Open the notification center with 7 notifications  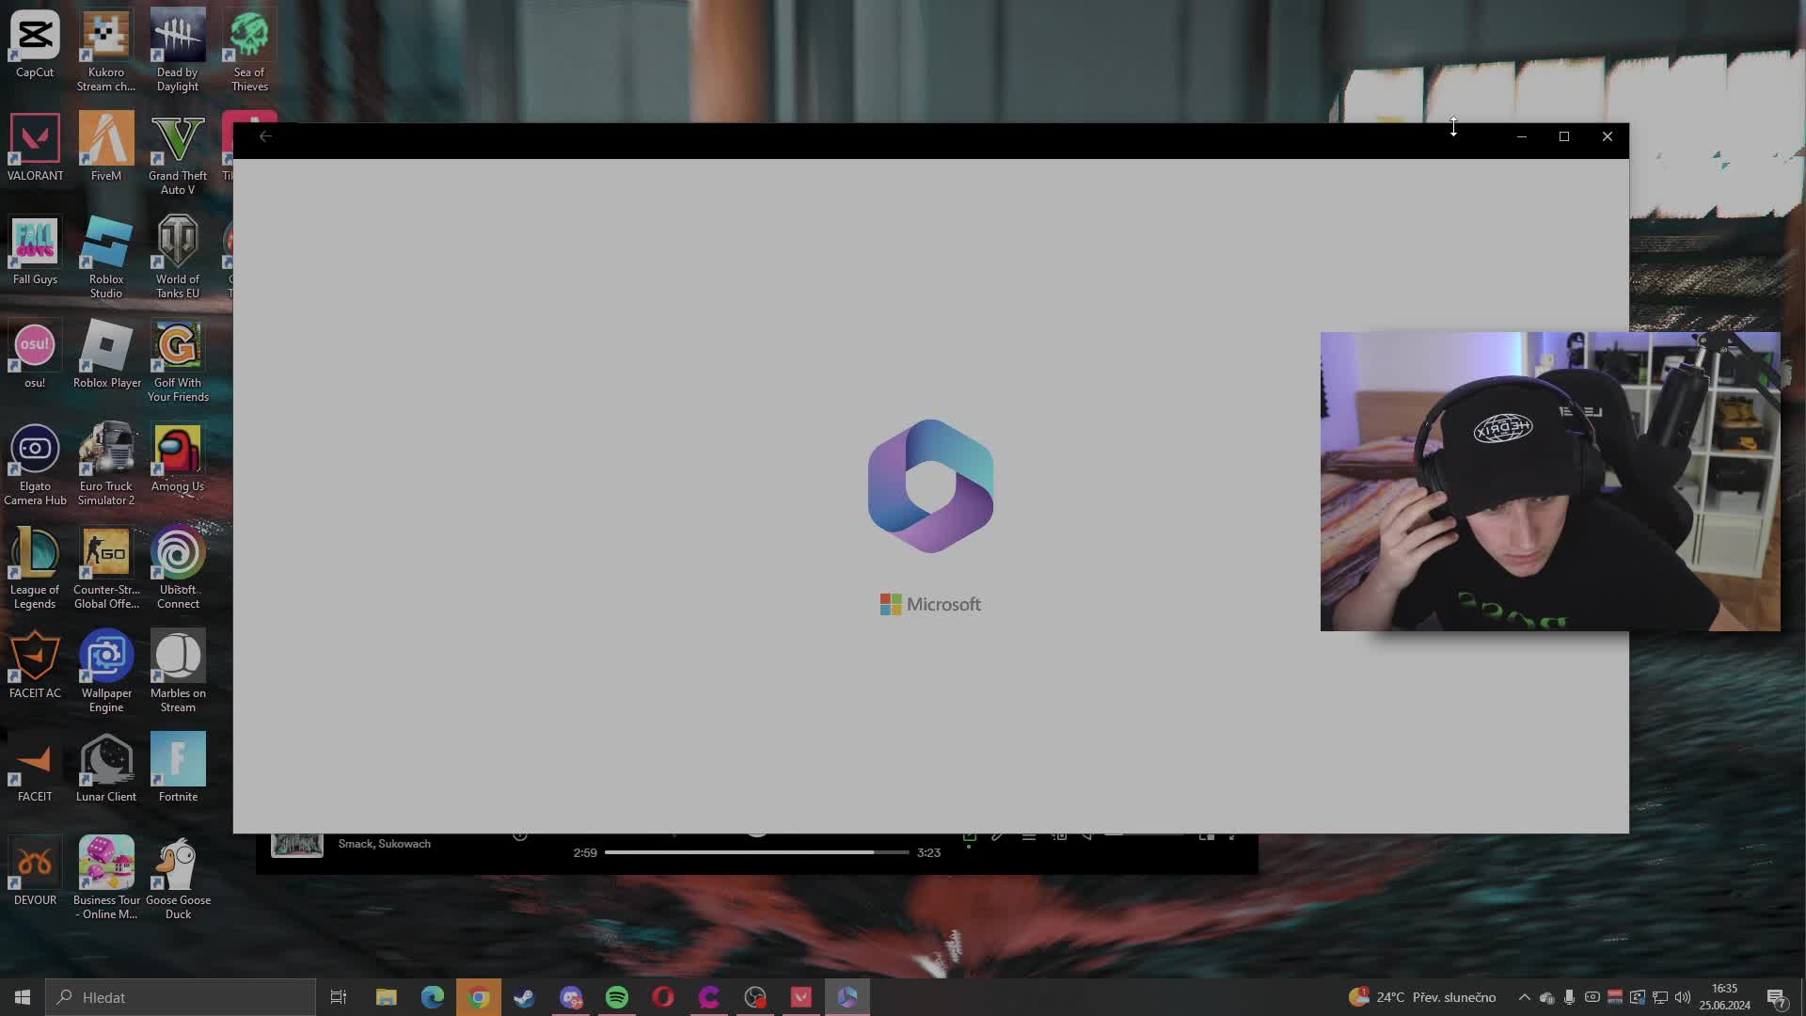(x=1777, y=998)
